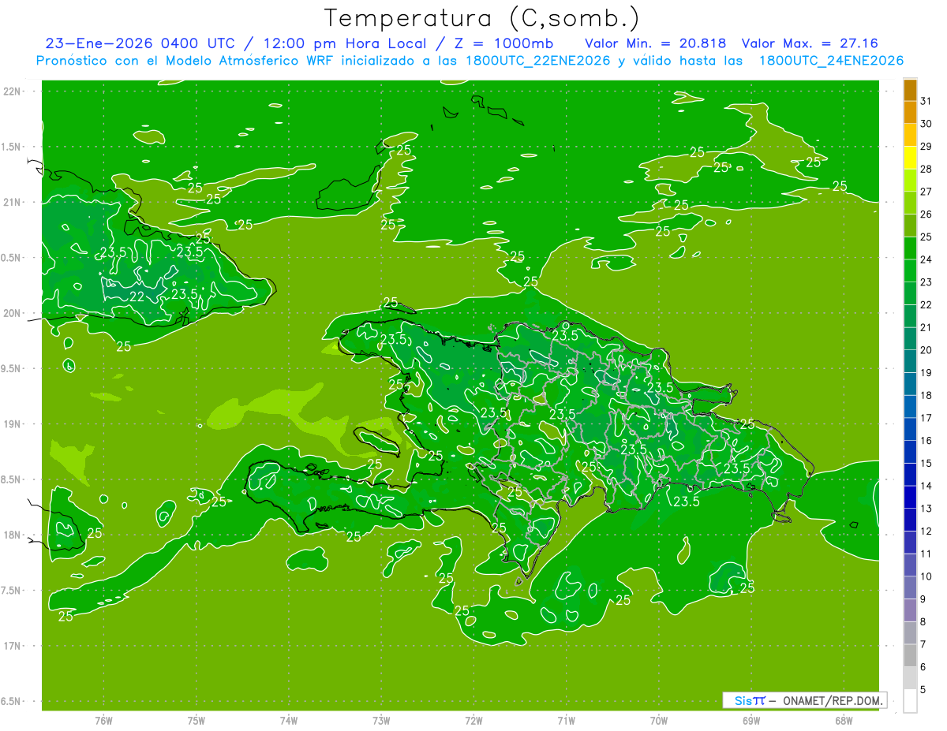Click the 18N latitude axis label
This screenshot has width=947, height=731.
pyautogui.click(x=13, y=535)
